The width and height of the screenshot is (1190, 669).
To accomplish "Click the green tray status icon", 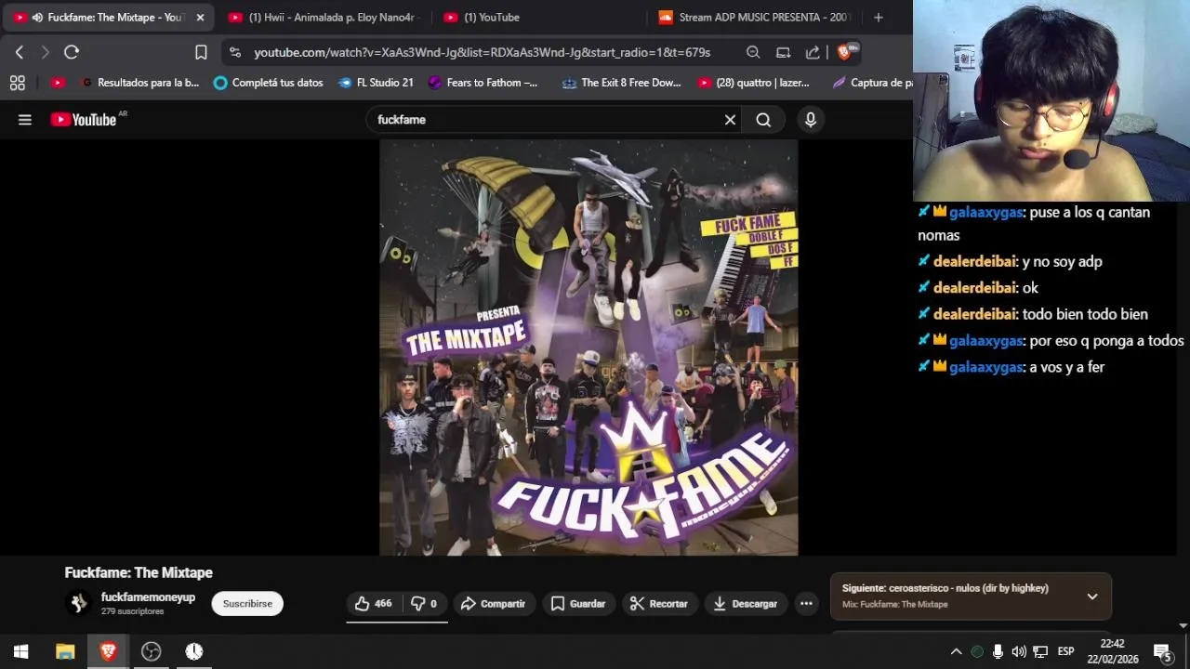I will coord(977,651).
